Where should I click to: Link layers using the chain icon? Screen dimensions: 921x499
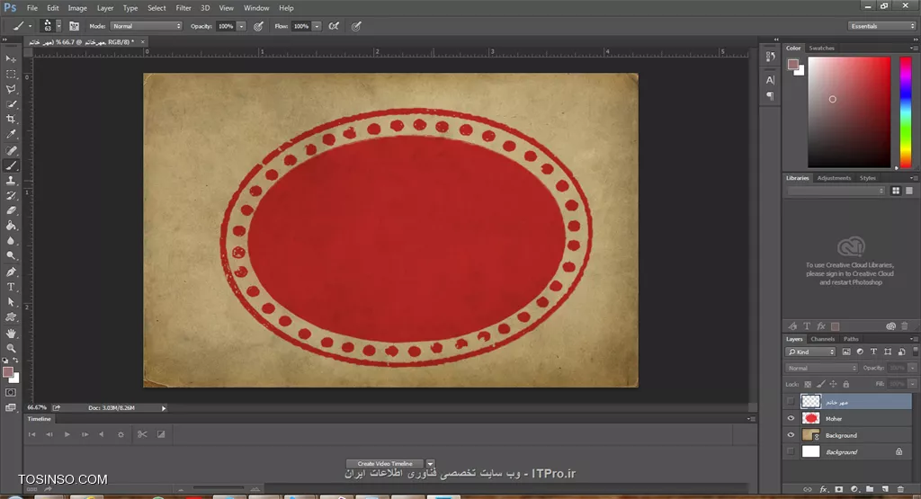pyautogui.click(x=808, y=489)
